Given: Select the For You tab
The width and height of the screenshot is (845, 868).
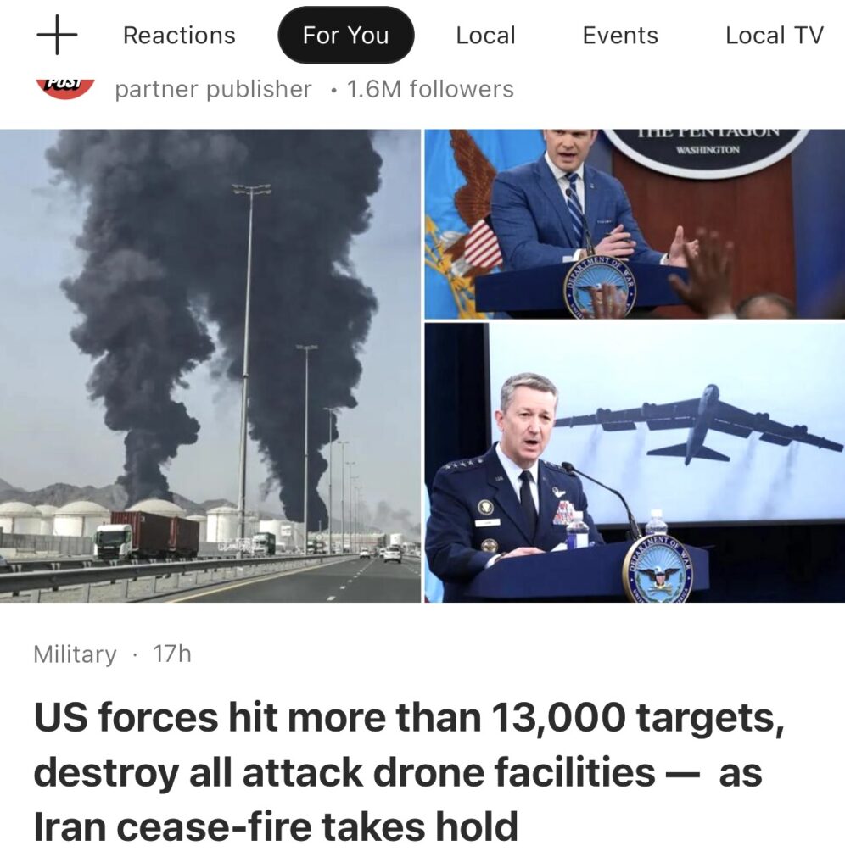Looking at the screenshot, I should point(346,35).
